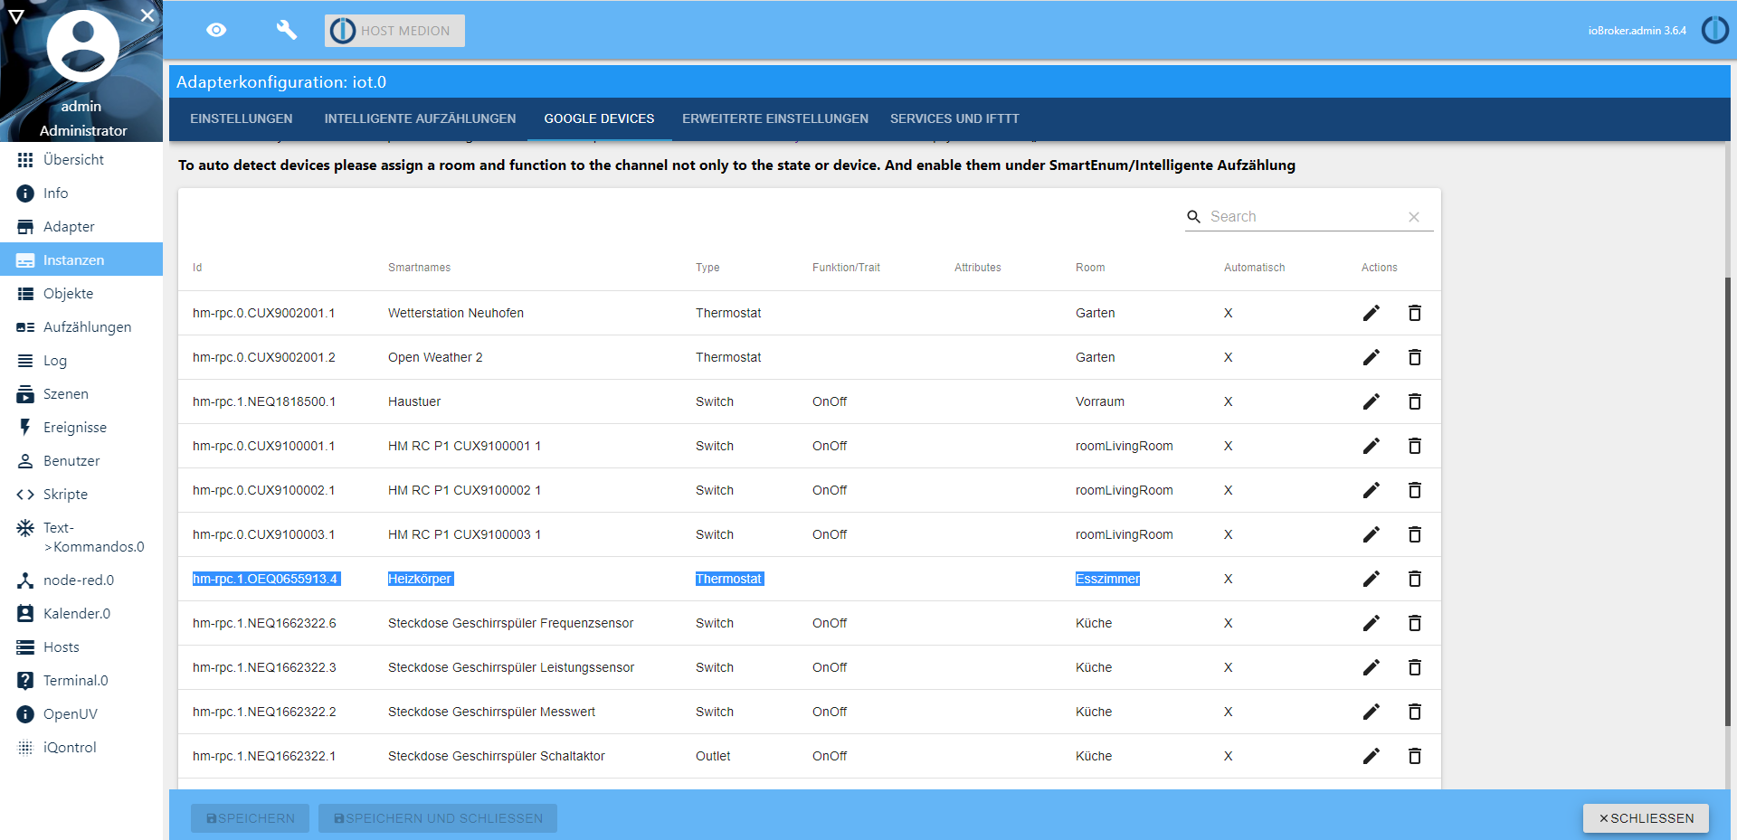The height and width of the screenshot is (840, 1737).
Task: Open Objekte in the sidebar
Action: click(x=81, y=293)
